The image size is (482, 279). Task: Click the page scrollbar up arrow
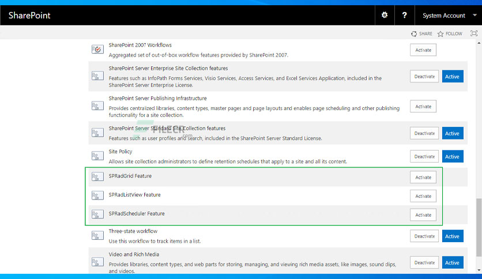click(479, 43)
